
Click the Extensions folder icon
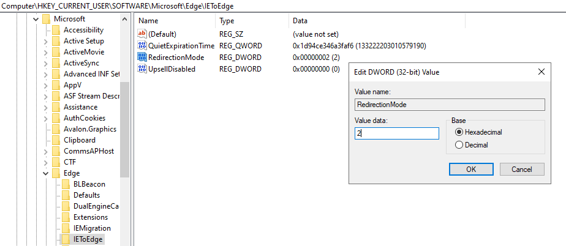pos(66,217)
